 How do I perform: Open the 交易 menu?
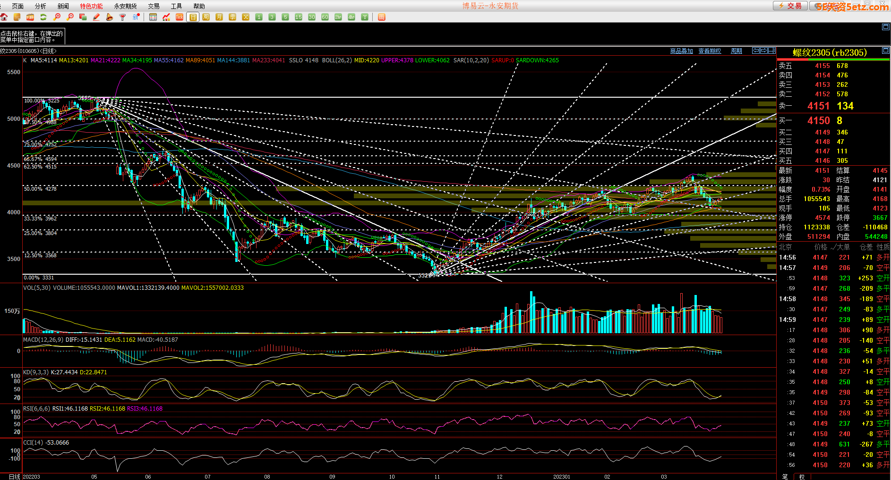154,6
